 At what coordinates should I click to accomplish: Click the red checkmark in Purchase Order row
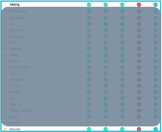[139, 67]
